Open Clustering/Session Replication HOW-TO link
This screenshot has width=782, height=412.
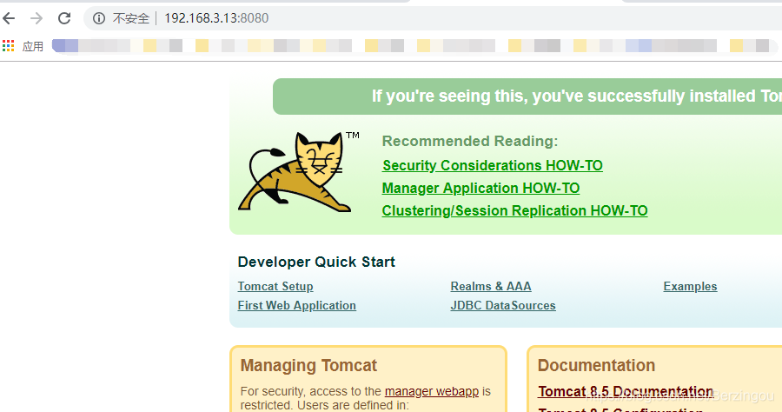pos(514,210)
